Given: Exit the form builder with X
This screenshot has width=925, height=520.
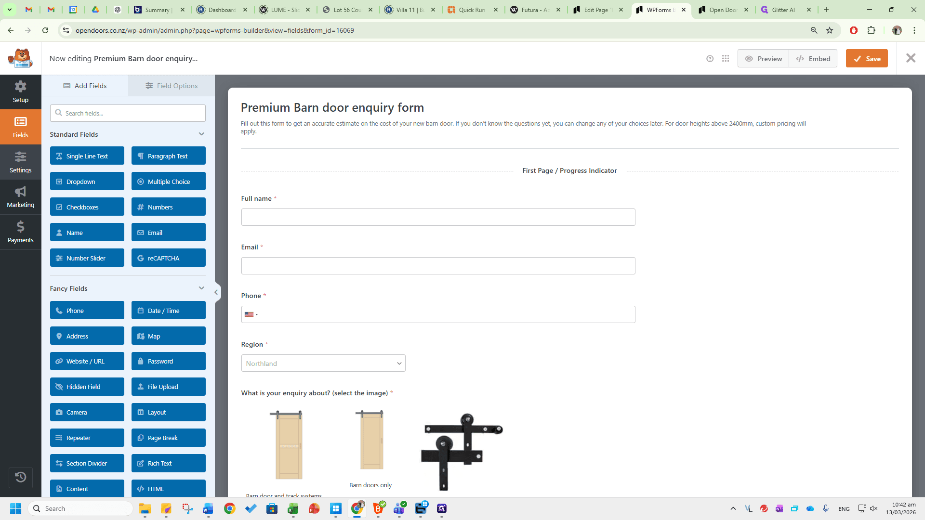Looking at the screenshot, I should (x=911, y=58).
